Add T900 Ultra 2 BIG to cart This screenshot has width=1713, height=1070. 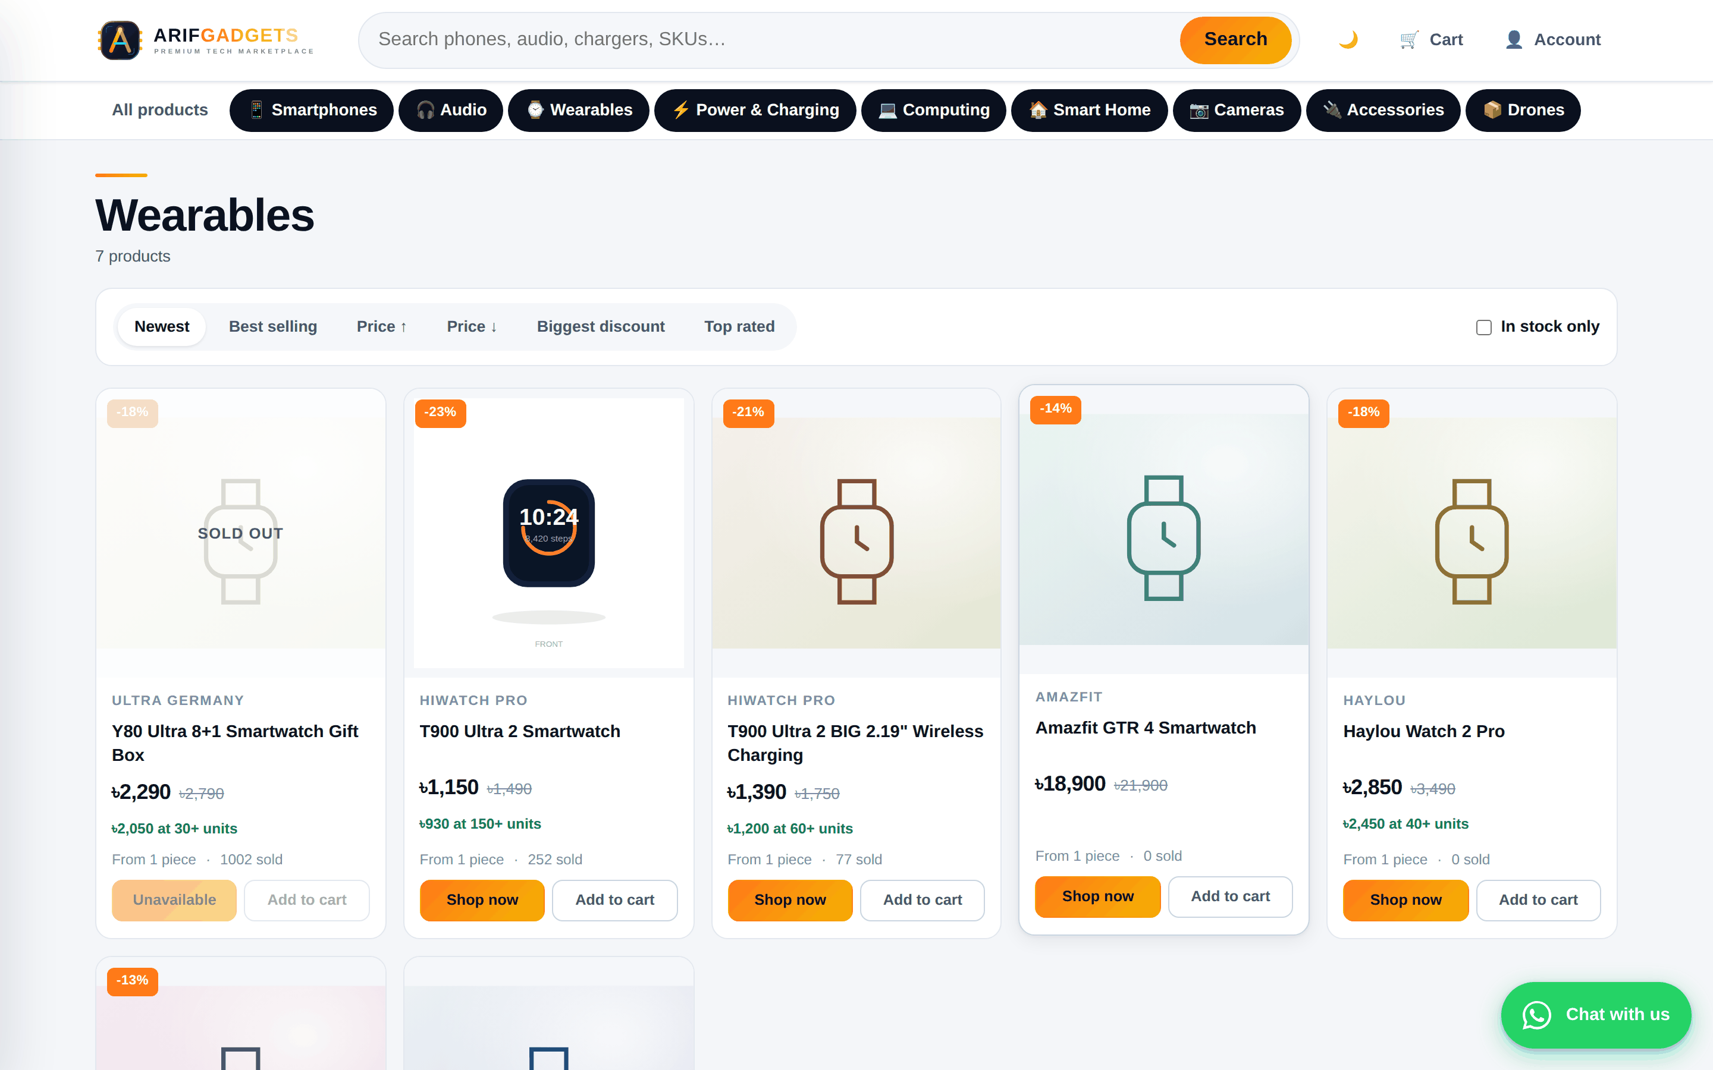pos(923,900)
